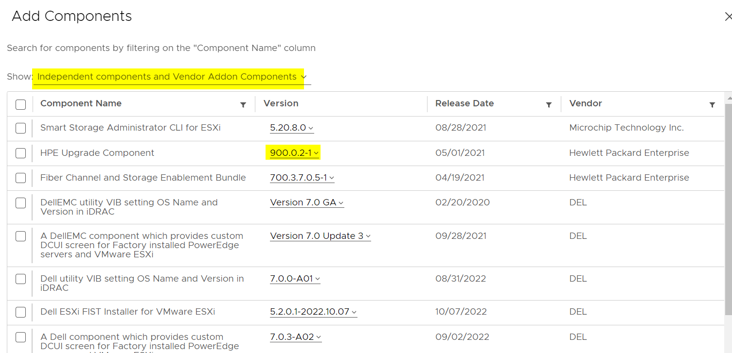The image size is (732, 353).
Task: Click release date 10/07/2022
Action: coord(461,311)
